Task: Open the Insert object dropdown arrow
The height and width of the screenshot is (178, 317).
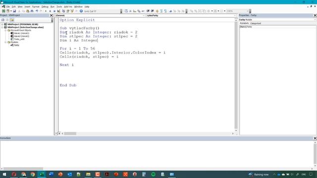Action: pyautogui.click(x=11, y=11)
